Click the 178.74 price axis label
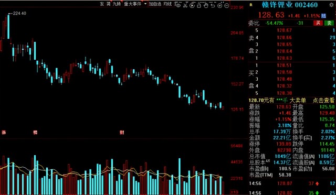This screenshot has width=336, height=195. point(237,58)
